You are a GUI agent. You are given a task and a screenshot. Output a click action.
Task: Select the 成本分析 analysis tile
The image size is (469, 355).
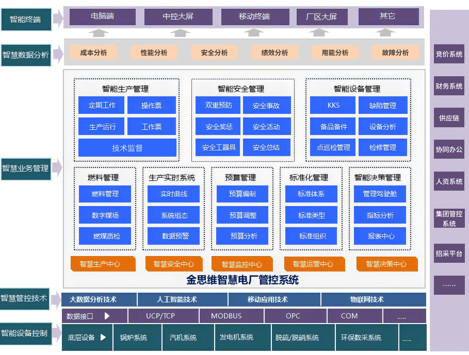click(93, 53)
